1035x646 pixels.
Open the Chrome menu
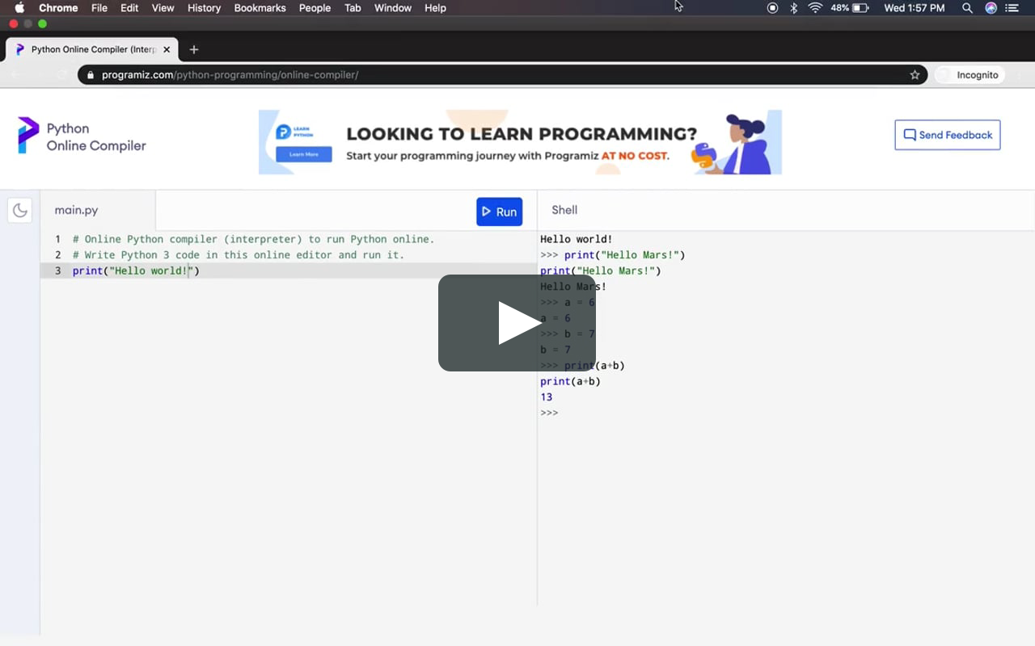(x=58, y=8)
